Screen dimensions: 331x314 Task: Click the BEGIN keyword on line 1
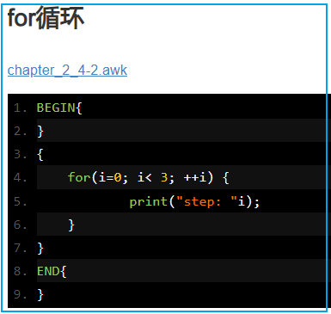tap(56, 108)
